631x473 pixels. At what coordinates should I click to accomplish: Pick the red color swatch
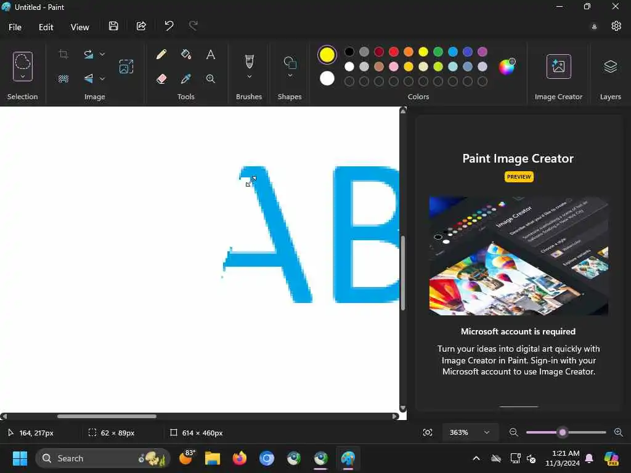pyautogui.click(x=394, y=52)
